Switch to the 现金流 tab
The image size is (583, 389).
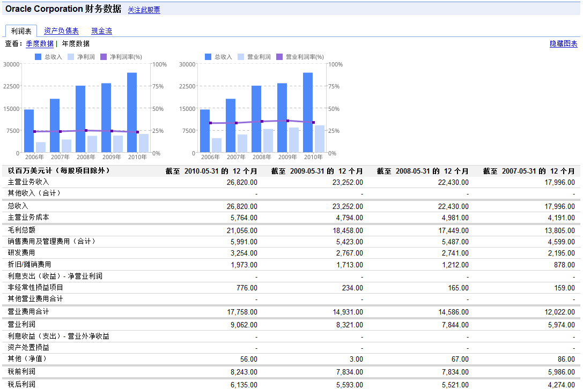pos(101,31)
